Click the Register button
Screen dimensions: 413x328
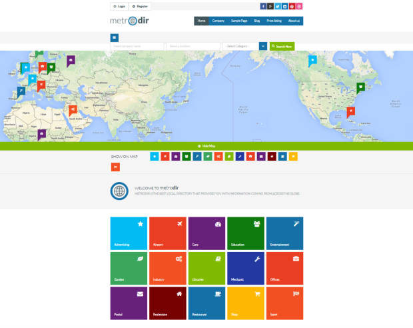tap(140, 6)
